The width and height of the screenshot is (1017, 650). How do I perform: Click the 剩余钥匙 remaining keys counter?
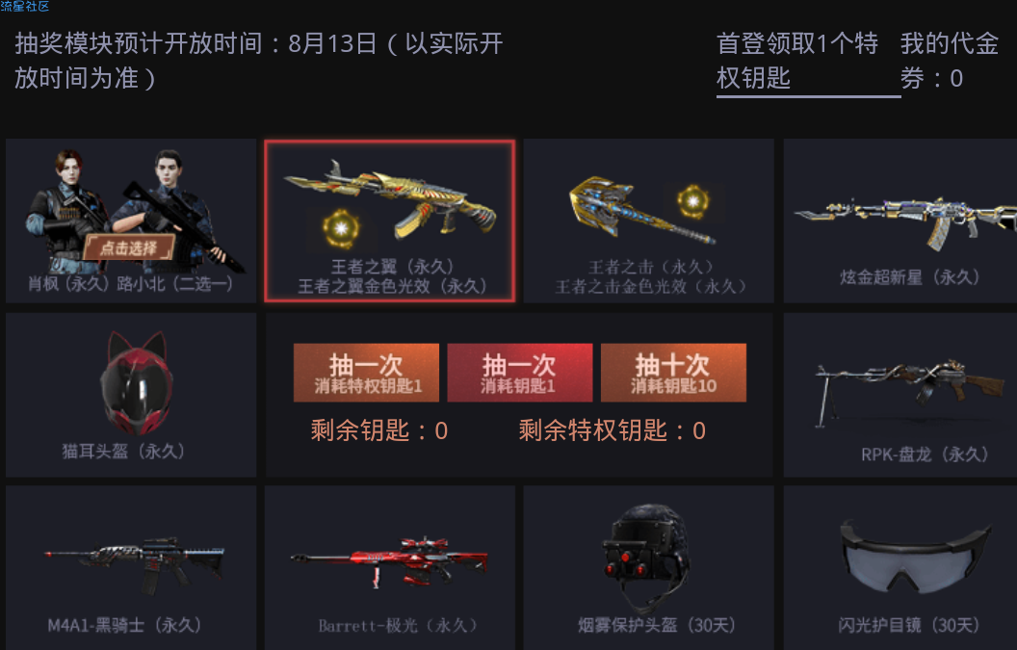click(x=378, y=430)
